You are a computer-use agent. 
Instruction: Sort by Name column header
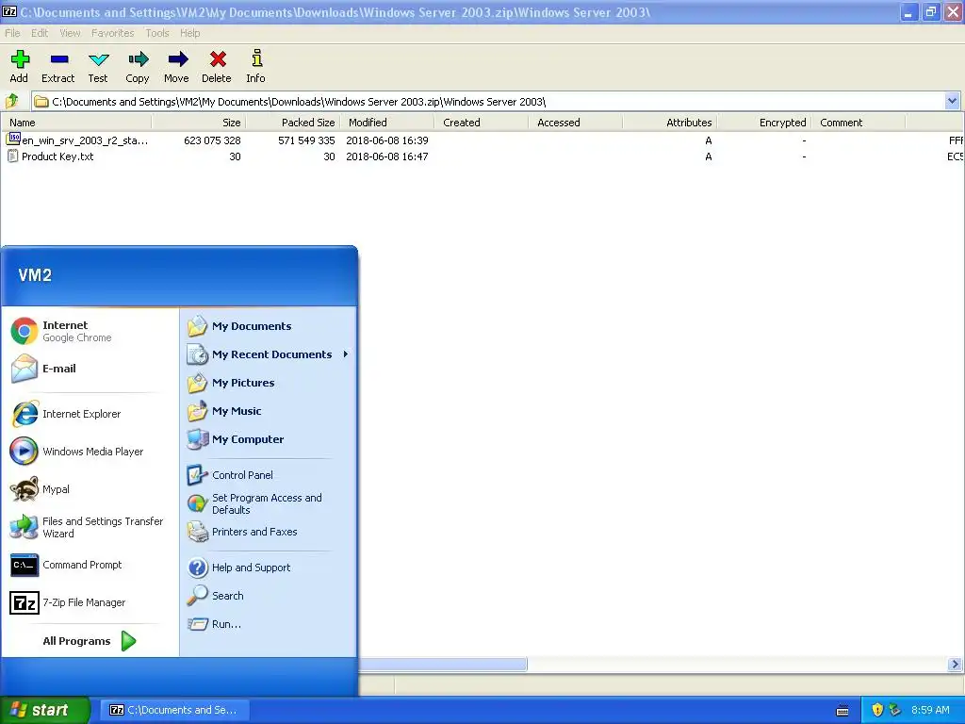pyautogui.click(x=76, y=123)
